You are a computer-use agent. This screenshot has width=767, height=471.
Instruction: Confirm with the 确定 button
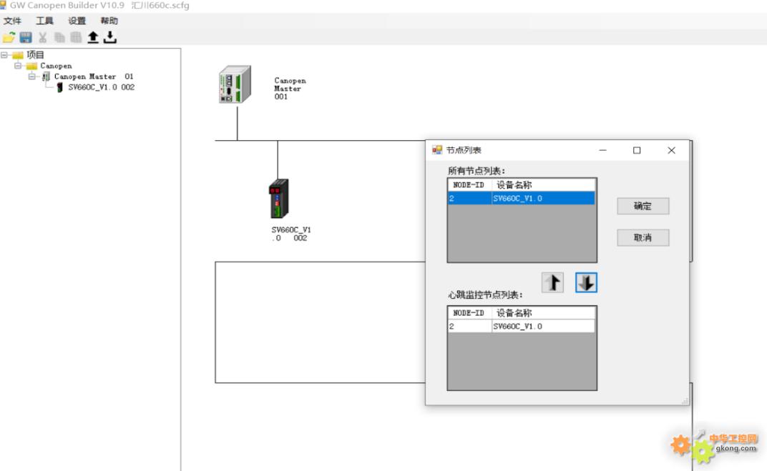pyautogui.click(x=643, y=206)
